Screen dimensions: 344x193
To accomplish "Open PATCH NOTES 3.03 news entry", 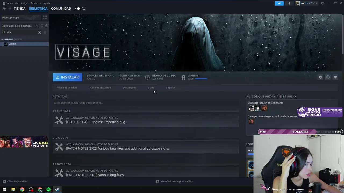I will tap(146, 147).
